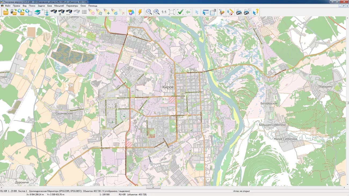The height and width of the screenshot is (196, 349).
Task: Click the 'Богородская' label on map
Action: point(269,103)
